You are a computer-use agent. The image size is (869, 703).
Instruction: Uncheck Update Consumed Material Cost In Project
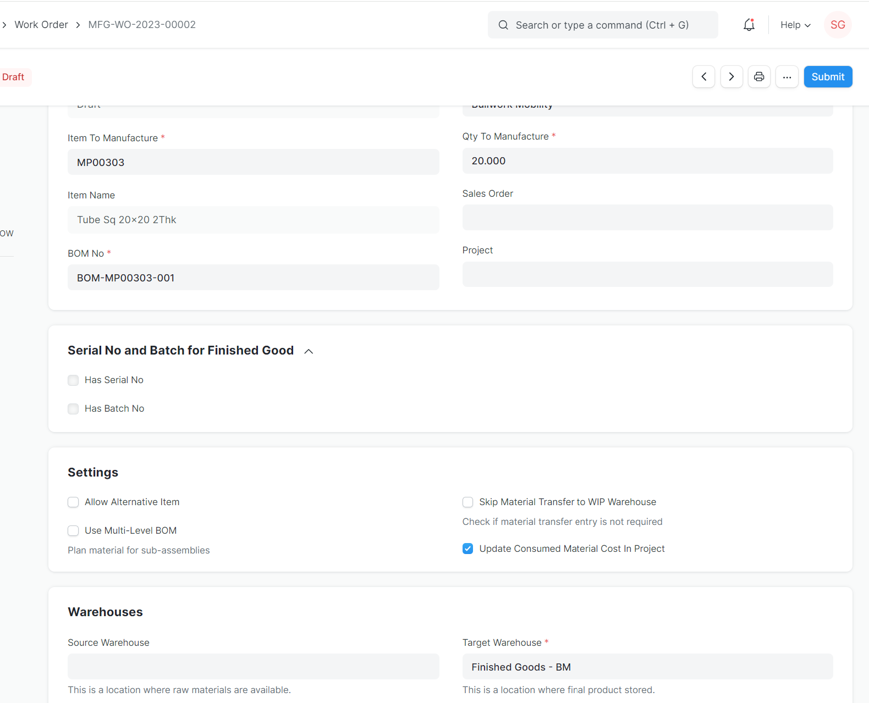(x=468, y=549)
